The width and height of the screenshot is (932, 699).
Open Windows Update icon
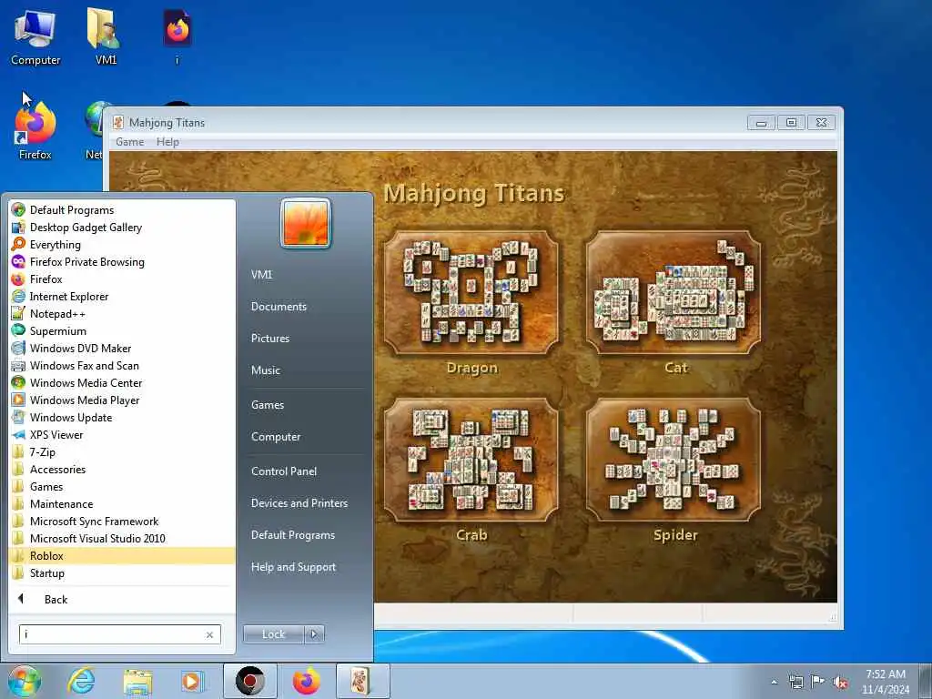pos(18,417)
